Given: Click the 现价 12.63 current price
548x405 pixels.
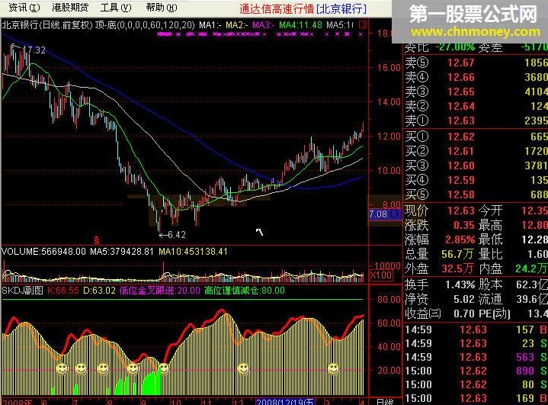Looking at the screenshot, I should [461, 211].
